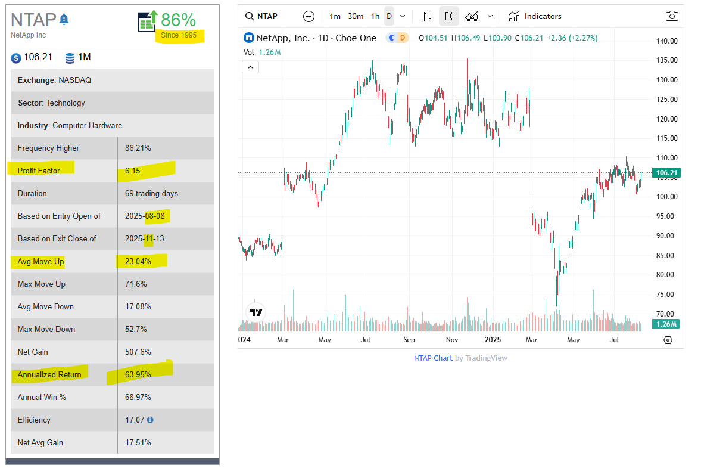Click the info icon next to Efficiency 17.07

[150, 420]
